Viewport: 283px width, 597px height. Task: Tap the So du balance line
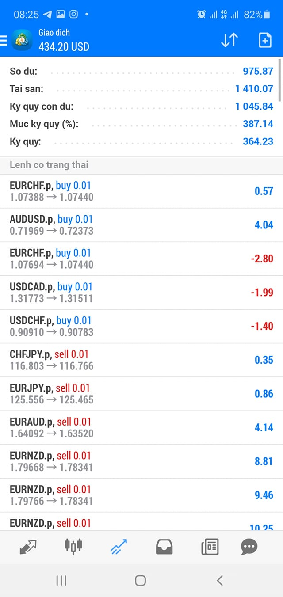pos(141,71)
